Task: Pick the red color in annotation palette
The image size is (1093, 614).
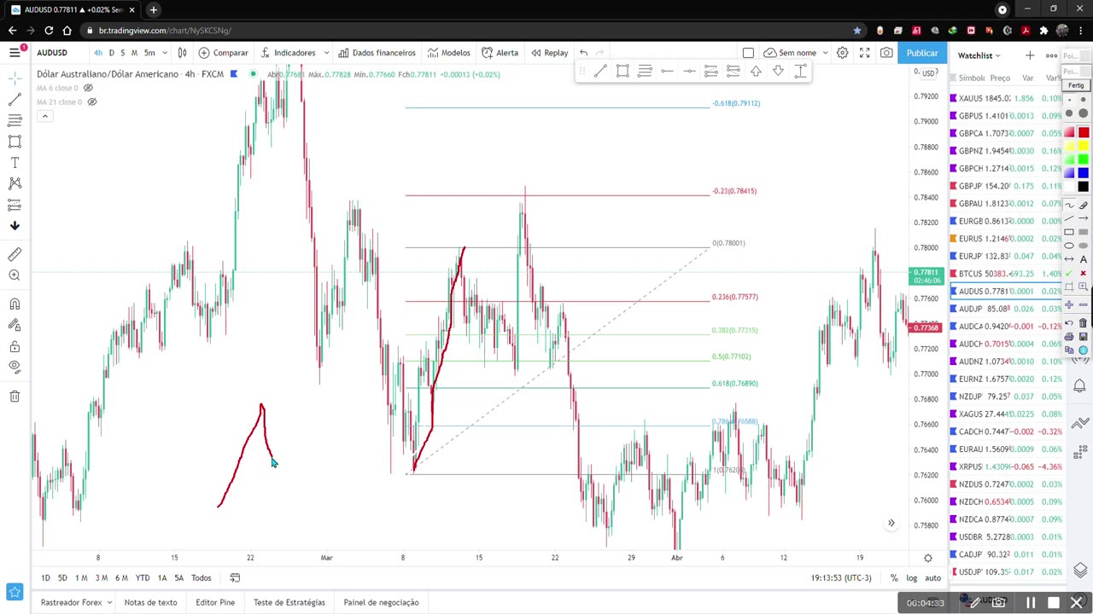Action: [x=1083, y=132]
